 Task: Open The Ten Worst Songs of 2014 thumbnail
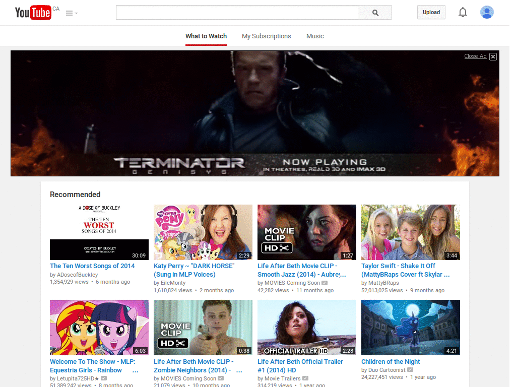[99, 232]
